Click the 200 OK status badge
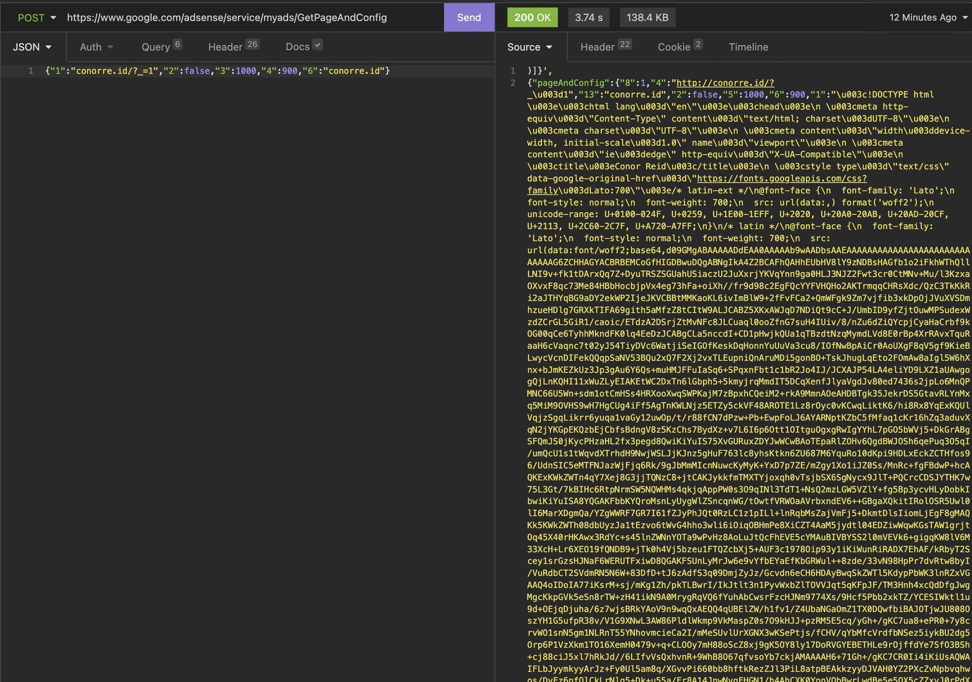 pyautogui.click(x=532, y=18)
